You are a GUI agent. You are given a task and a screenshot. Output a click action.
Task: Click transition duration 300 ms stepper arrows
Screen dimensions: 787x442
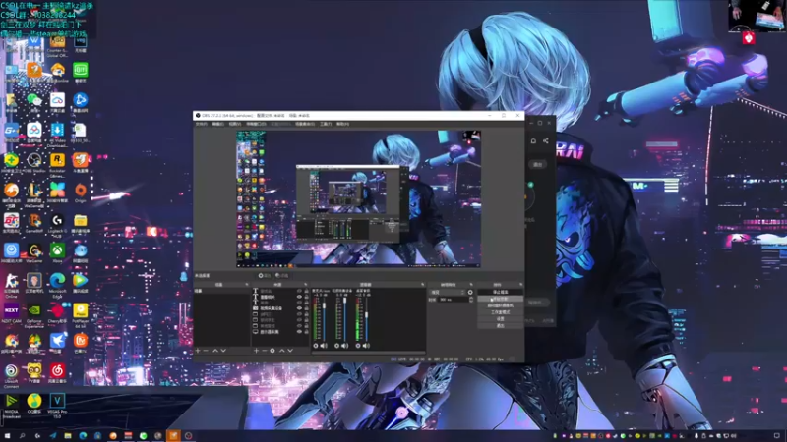[x=471, y=300]
